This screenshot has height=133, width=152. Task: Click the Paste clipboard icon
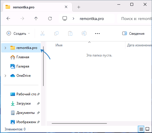coord(70,33)
